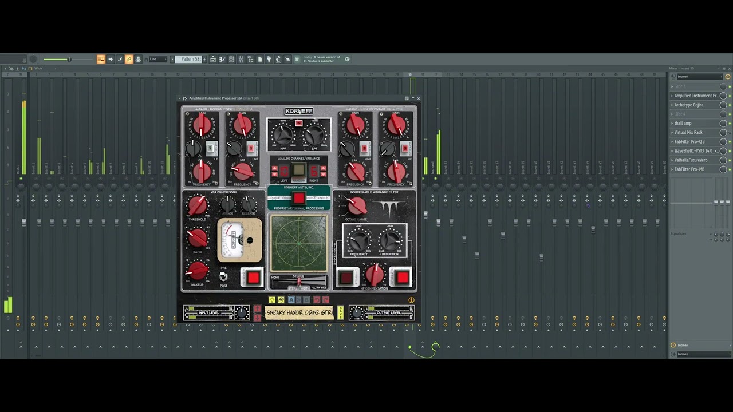The height and width of the screenshot is (412, 733).
Task: Click the stamp tool icon in toolbar
Action: [x=138, y=59]
